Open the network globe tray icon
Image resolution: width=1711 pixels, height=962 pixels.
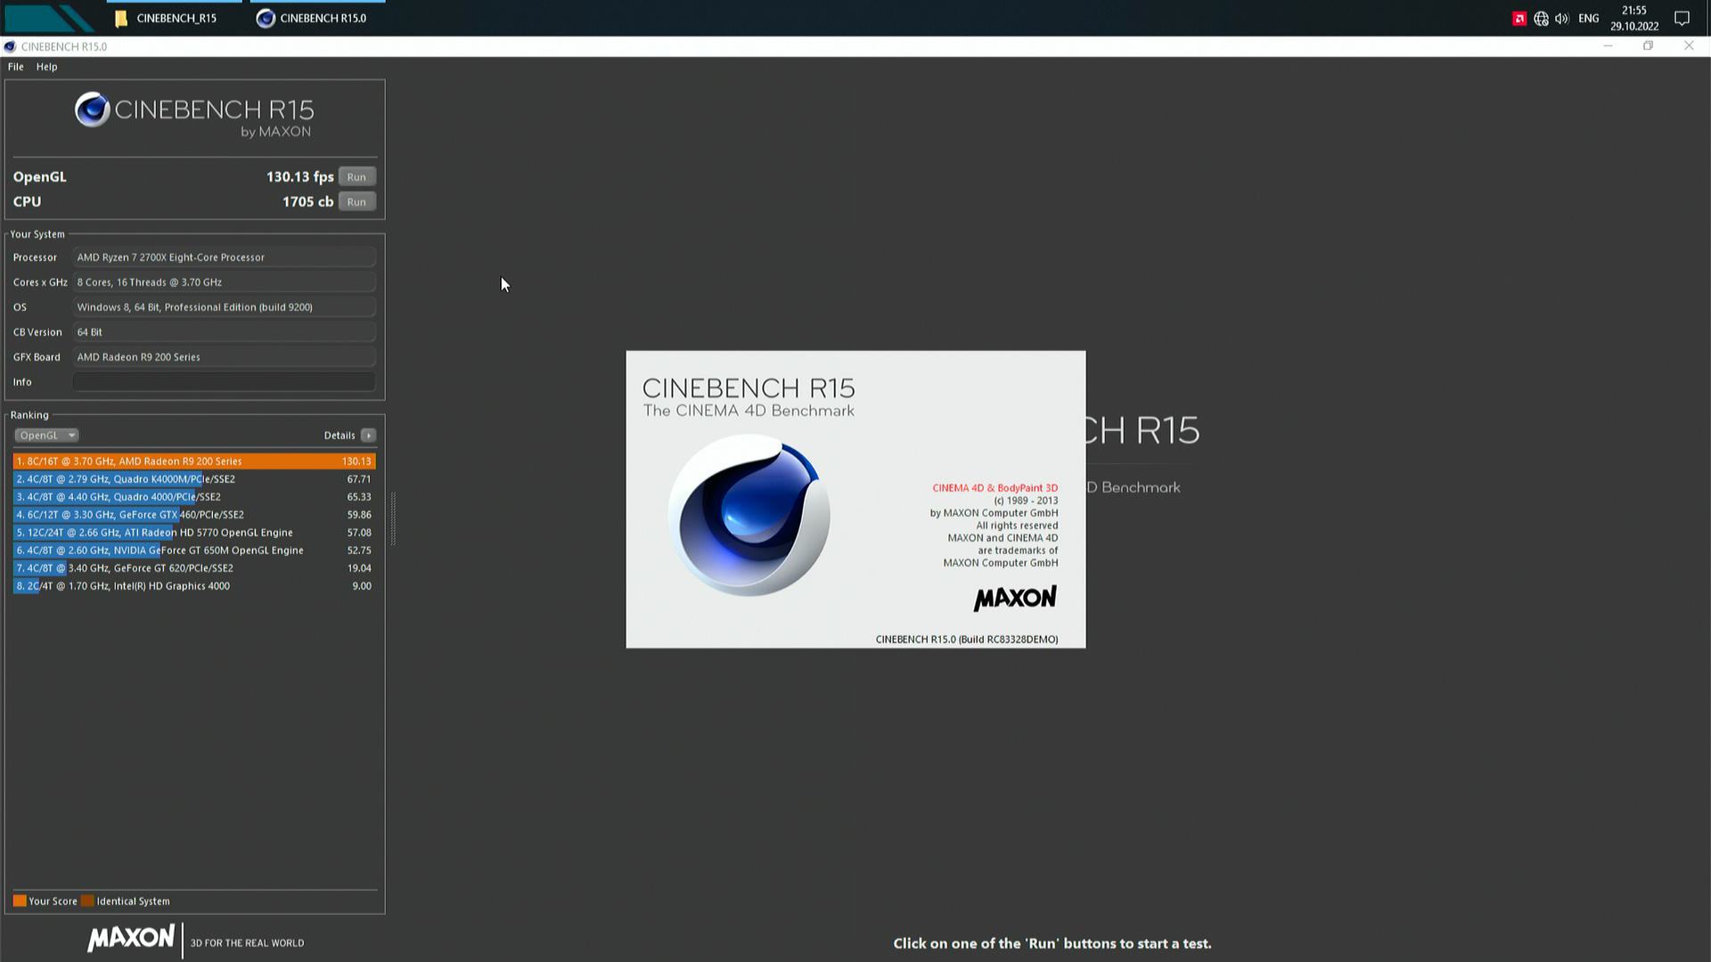[x=1541, y=19]
